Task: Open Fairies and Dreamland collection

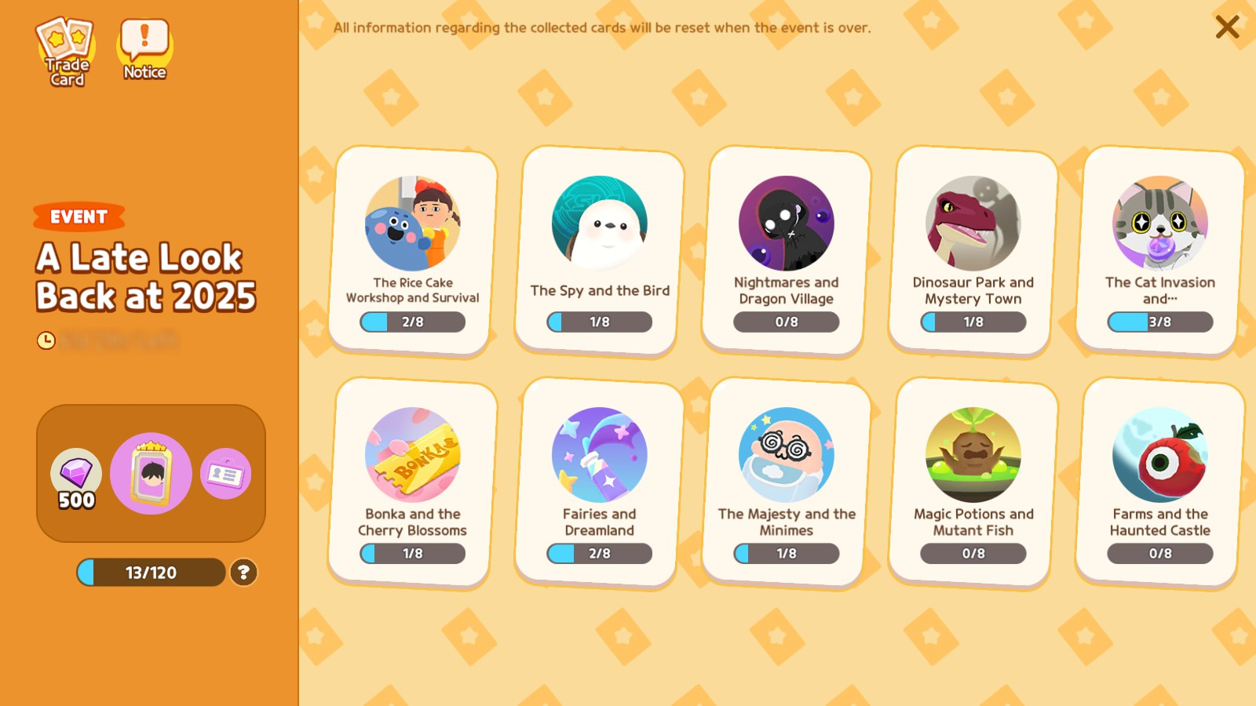Action: [x=600, y=482]
